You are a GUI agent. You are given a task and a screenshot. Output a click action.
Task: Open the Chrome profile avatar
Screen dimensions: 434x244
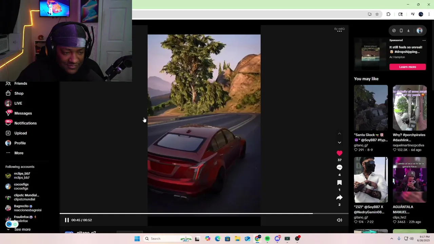[421, 14]
